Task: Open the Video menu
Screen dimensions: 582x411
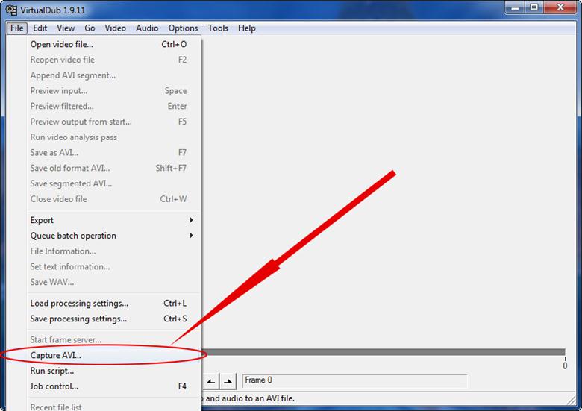Action: (x=115, y=28)
